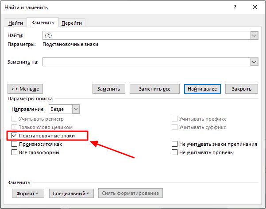Click the Закрыть button
Screen dimensions: 266x209
(x=242, y=89)
